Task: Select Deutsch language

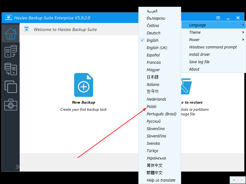Action: (x=160, y=33)
